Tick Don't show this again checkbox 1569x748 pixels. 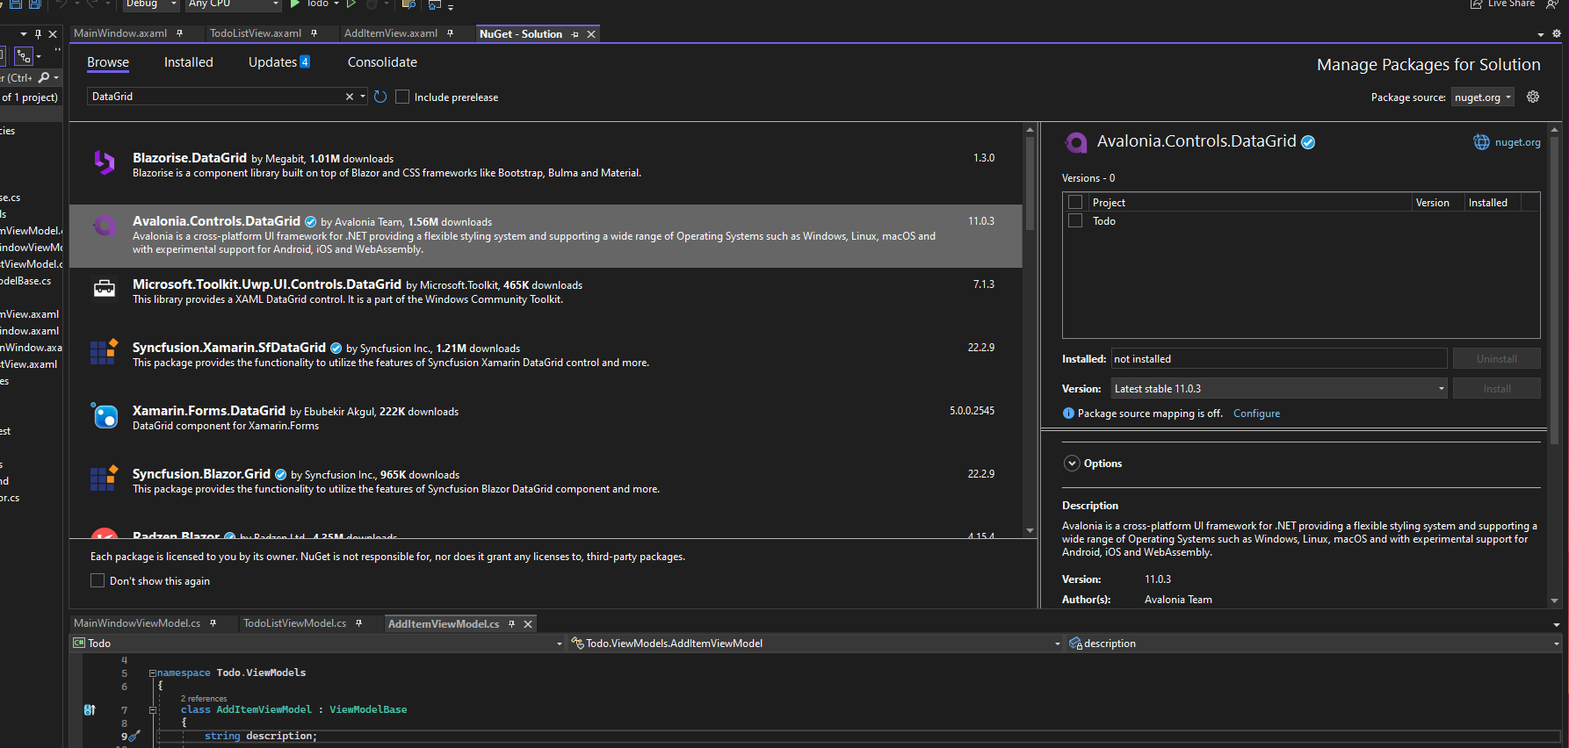pos(98,580)
